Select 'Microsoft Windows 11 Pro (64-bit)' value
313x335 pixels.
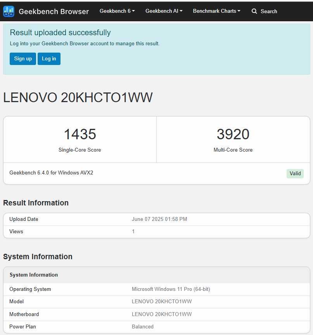pyautogui.click(x=171, y=289)
